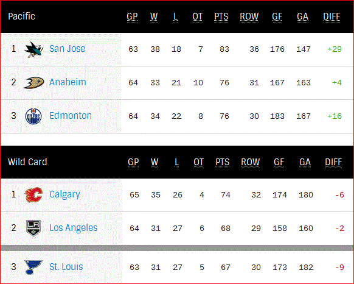Click the Wild Card GA column header
This screenshot has height=284, width=354.
coord(305,162)
